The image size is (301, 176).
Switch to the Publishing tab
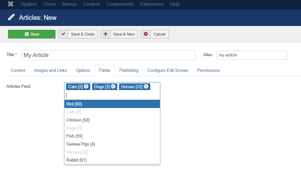click(x=129, y=71)
